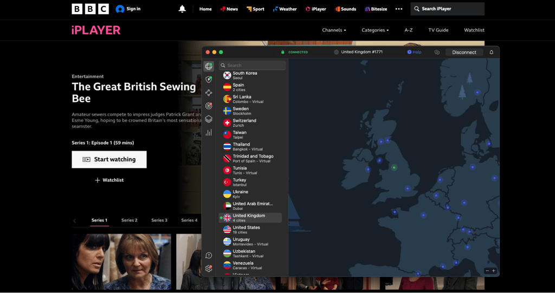Select United Kingdom in server list
Viewport: 555px width, 293px height.
(x=250, y=218)
